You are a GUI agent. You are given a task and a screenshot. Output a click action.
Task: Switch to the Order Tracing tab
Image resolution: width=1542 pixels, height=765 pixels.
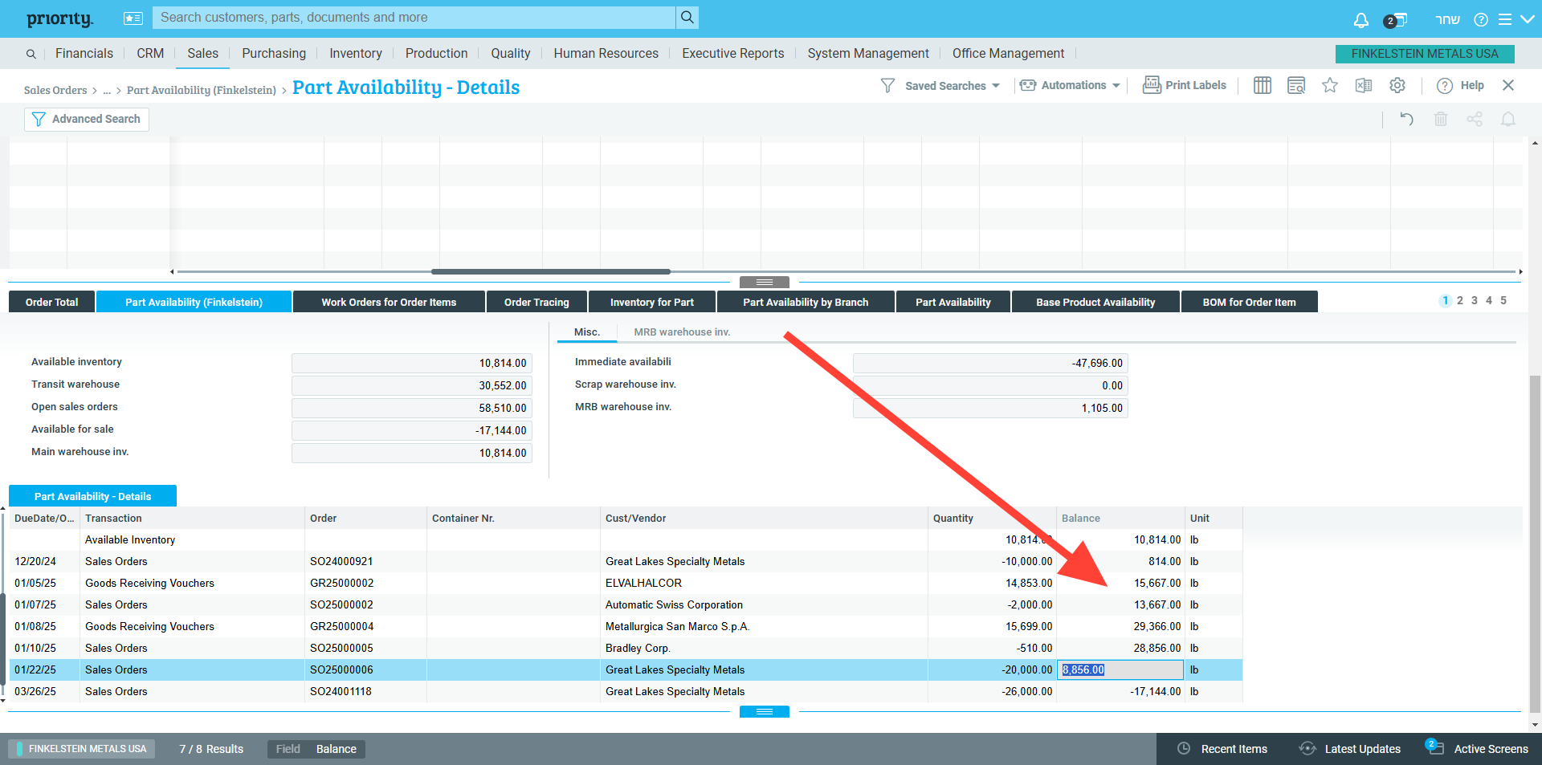point(536,302)
